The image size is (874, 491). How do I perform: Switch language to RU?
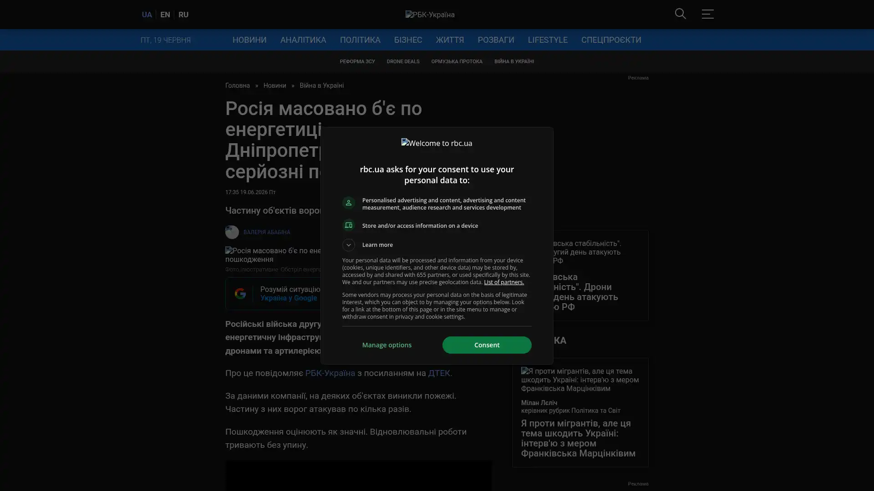(x=183, y=15)
